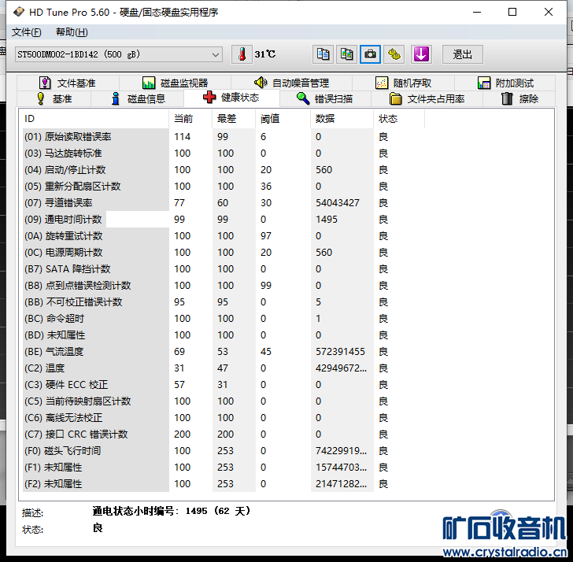Open the 文件(F) menu
The width and height of the screenshot is (573, 562).
pos(26,32)
